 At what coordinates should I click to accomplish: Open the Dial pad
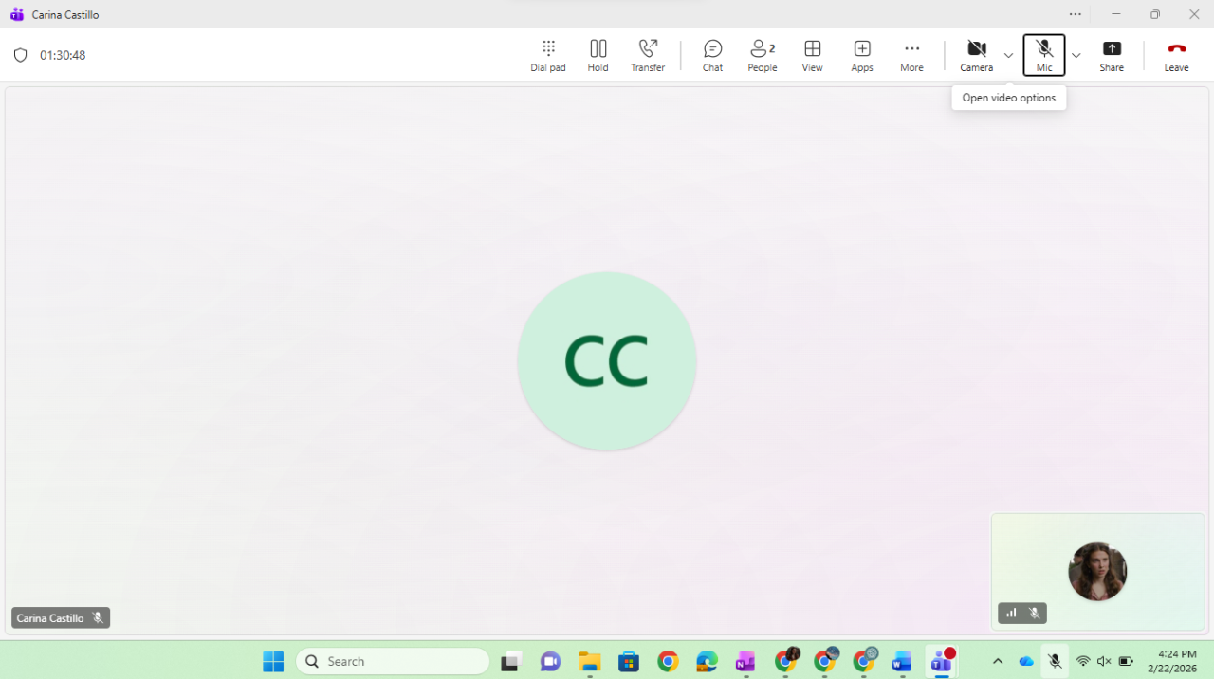pyautogui.click(x=548, y=56)
